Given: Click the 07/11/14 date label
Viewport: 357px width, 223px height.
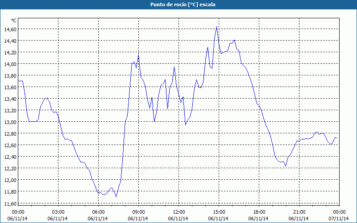Looking at the screenshot, I should click(339, 219).
